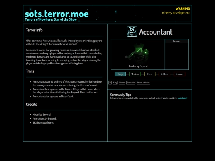Viewport: 215px width, 161px height.
Task: Click 'Model by Beyond.' credit line
Action: pos(42,114)
